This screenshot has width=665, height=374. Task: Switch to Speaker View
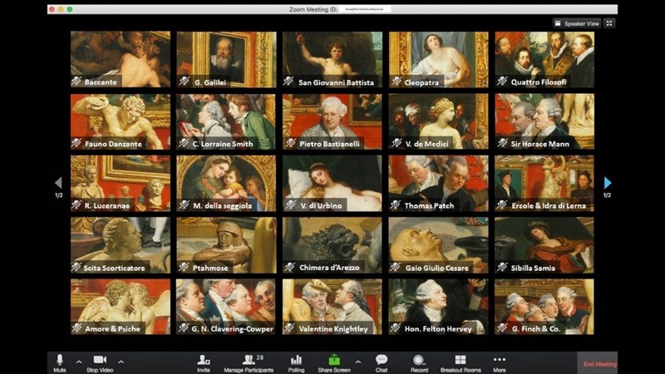577,23
